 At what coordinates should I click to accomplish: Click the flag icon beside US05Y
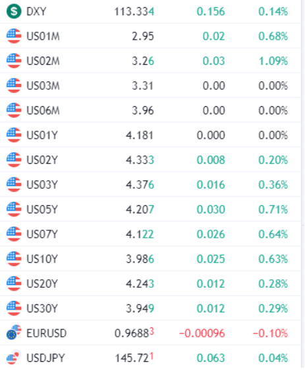(x=14, y=209)
